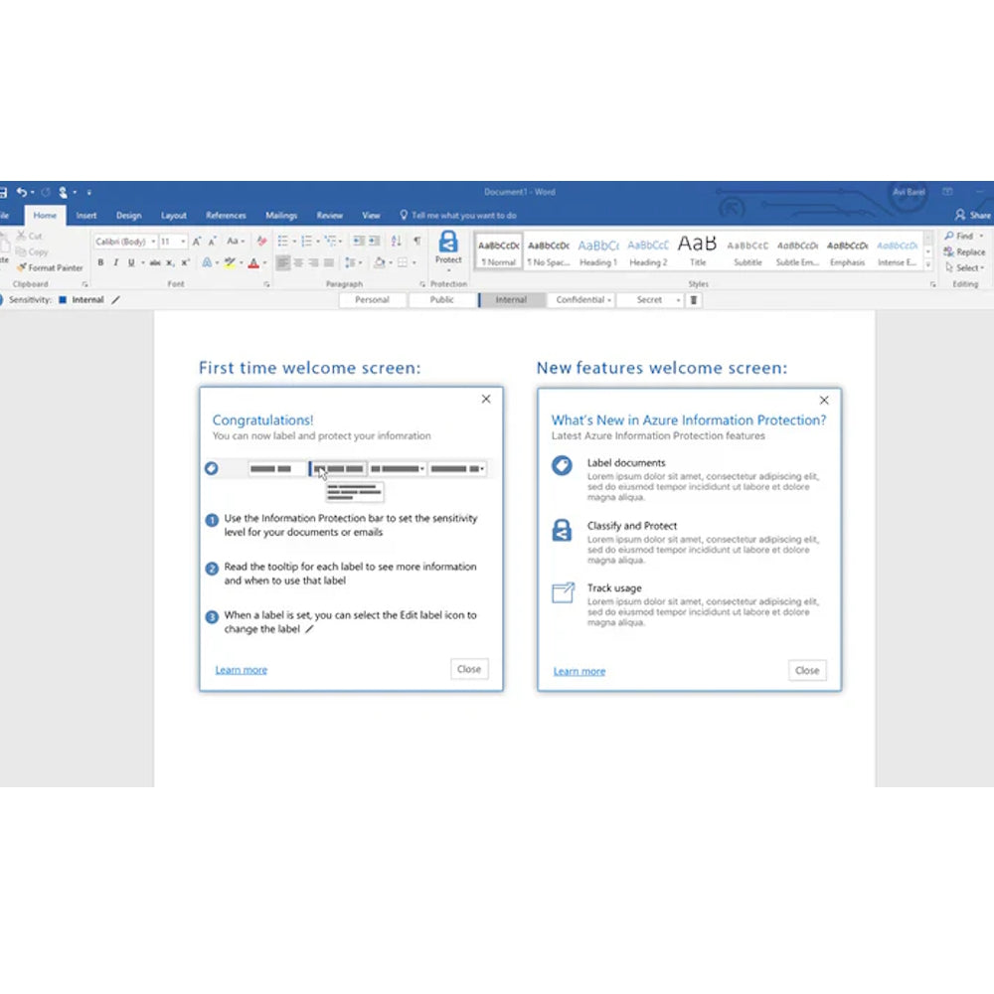Click the Undo arrow in the title bar
The height and width of the screenshot is (994, 994).
[x=21, y=192]
